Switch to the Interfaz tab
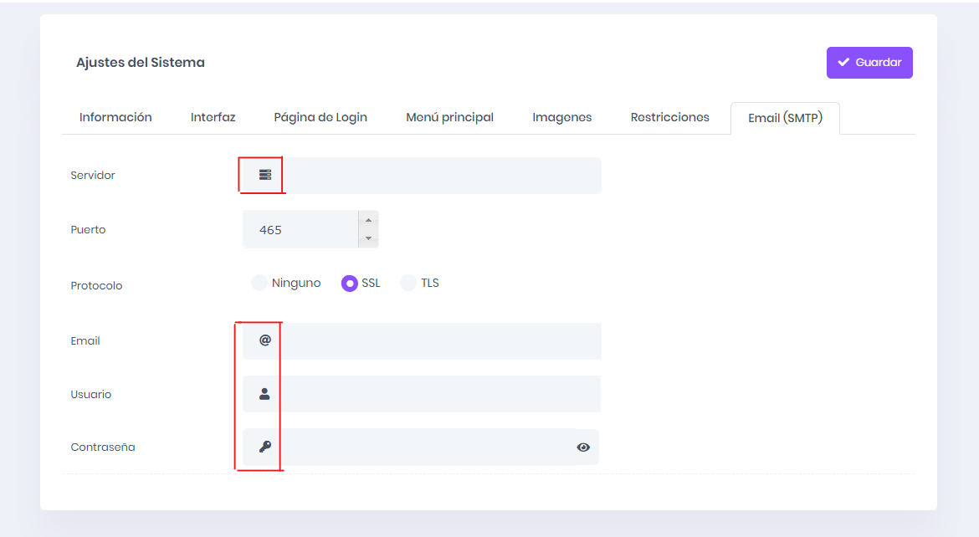 pos(213,117)
